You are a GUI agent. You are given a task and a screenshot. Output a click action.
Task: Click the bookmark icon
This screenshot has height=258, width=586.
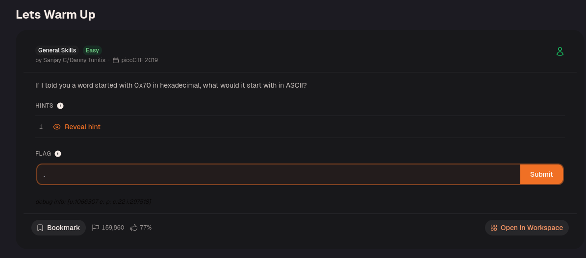pos(40,228)
